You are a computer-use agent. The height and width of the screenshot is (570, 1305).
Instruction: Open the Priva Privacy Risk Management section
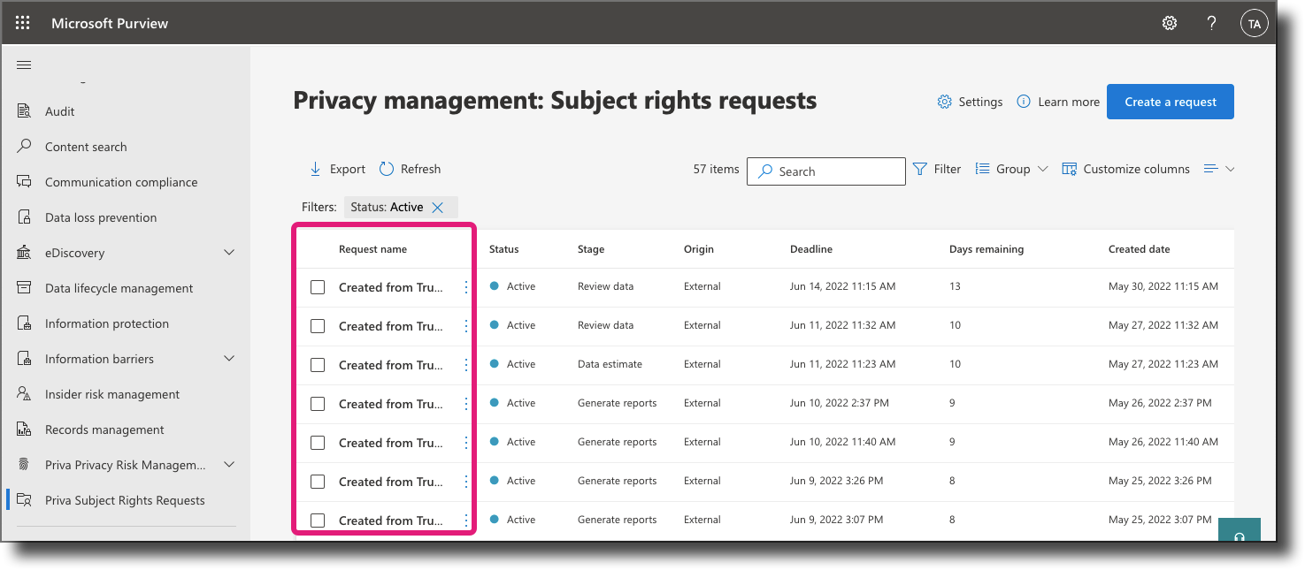(x=228, y=464)
